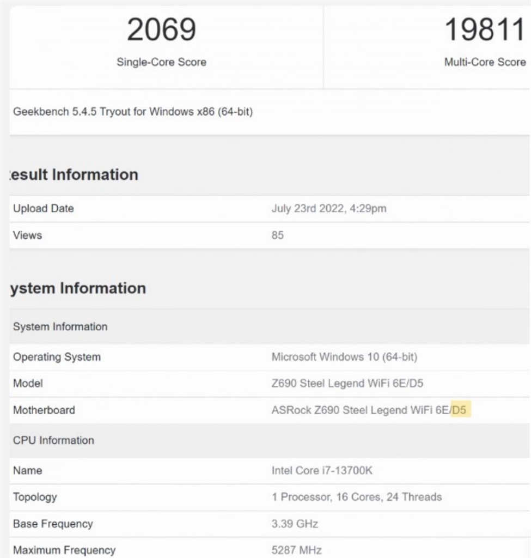This screenshot has width=531, height=558.
Task: Click the CPU Information table header row
Action: point(53,440)
